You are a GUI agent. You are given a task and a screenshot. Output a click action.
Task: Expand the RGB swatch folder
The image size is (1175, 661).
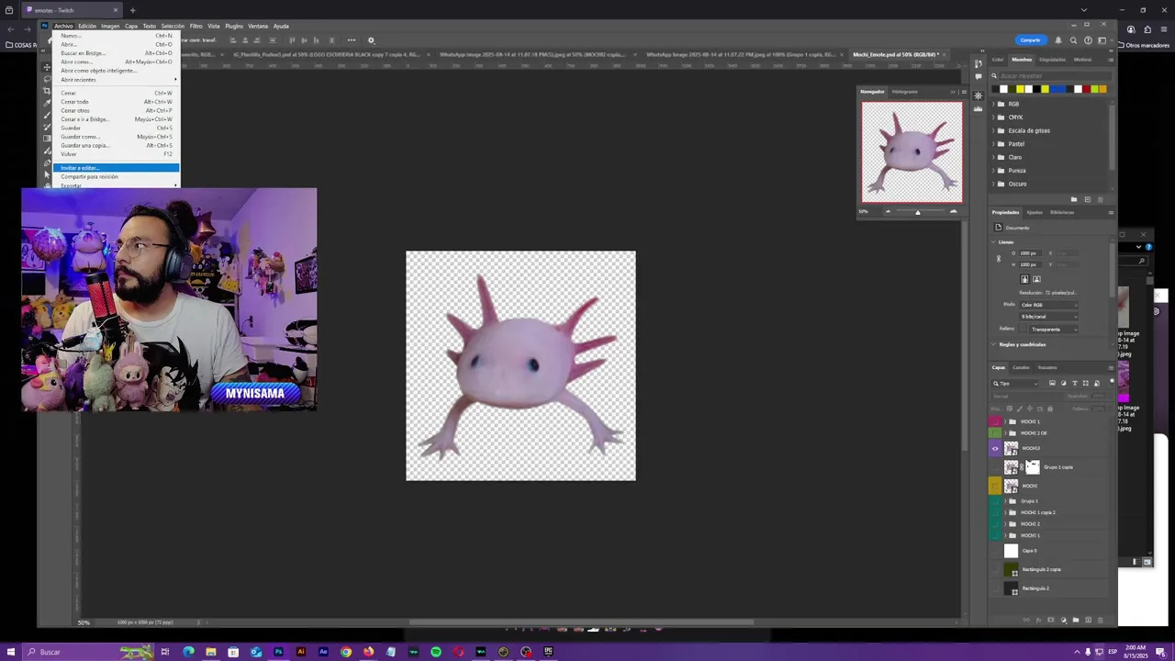click(x=993, y=104)
